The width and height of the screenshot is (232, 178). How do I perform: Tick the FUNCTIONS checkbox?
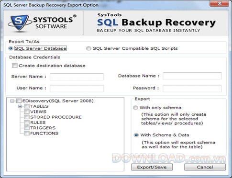(27, 133)
